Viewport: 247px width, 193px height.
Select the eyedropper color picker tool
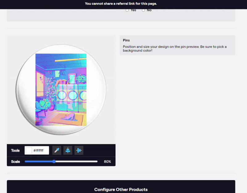(57, 150)
